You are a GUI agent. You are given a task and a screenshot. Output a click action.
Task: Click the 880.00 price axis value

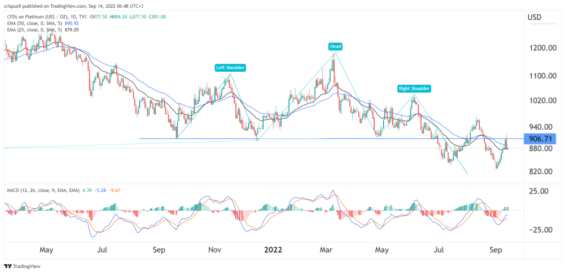542,148
